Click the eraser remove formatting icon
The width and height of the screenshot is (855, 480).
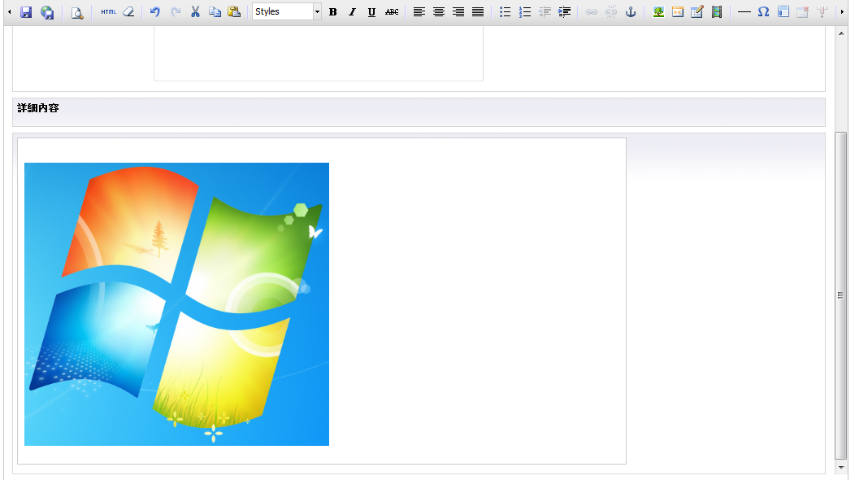point(128,11)
